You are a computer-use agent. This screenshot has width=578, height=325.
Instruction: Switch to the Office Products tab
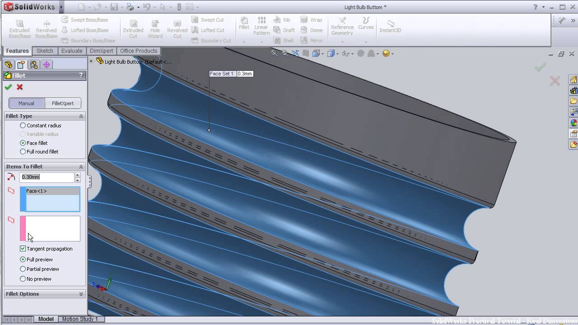pyautogui.click(x=139, y=51)
